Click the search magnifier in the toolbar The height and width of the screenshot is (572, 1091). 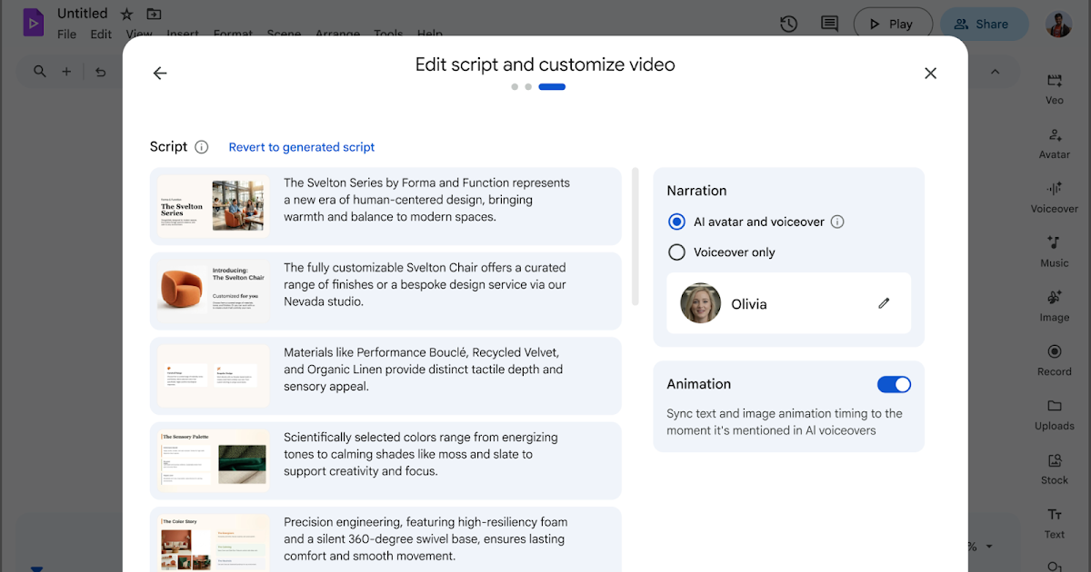40,72
